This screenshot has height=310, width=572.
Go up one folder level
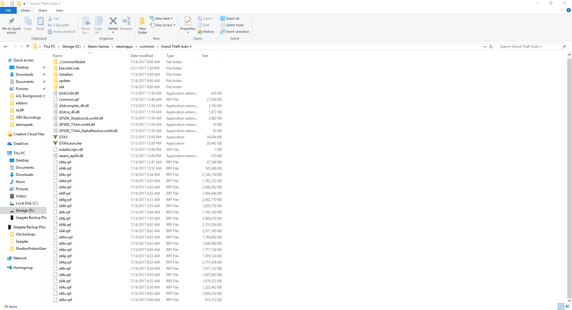click(28, 46)
